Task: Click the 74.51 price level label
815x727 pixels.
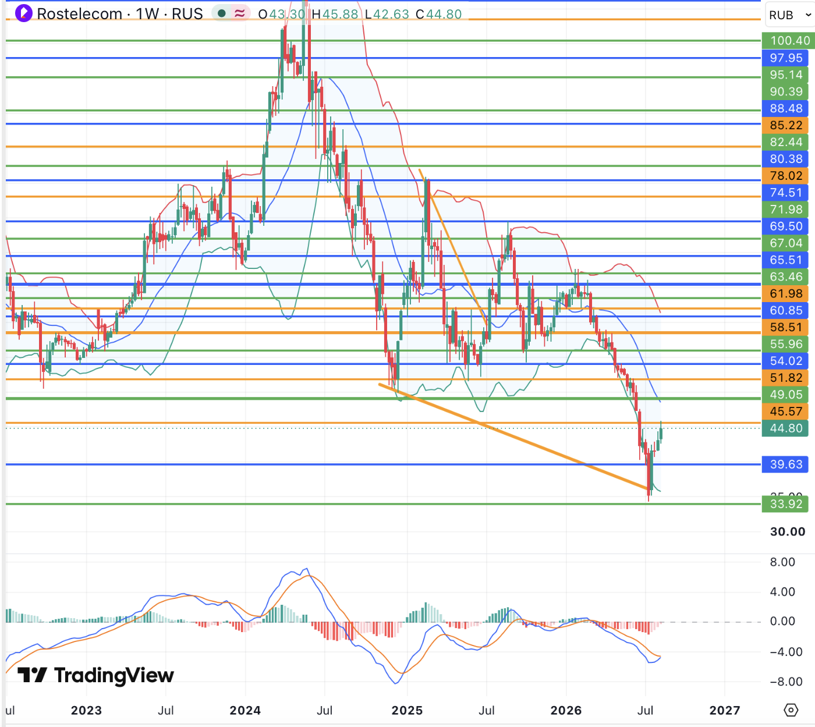Action: 785,193
